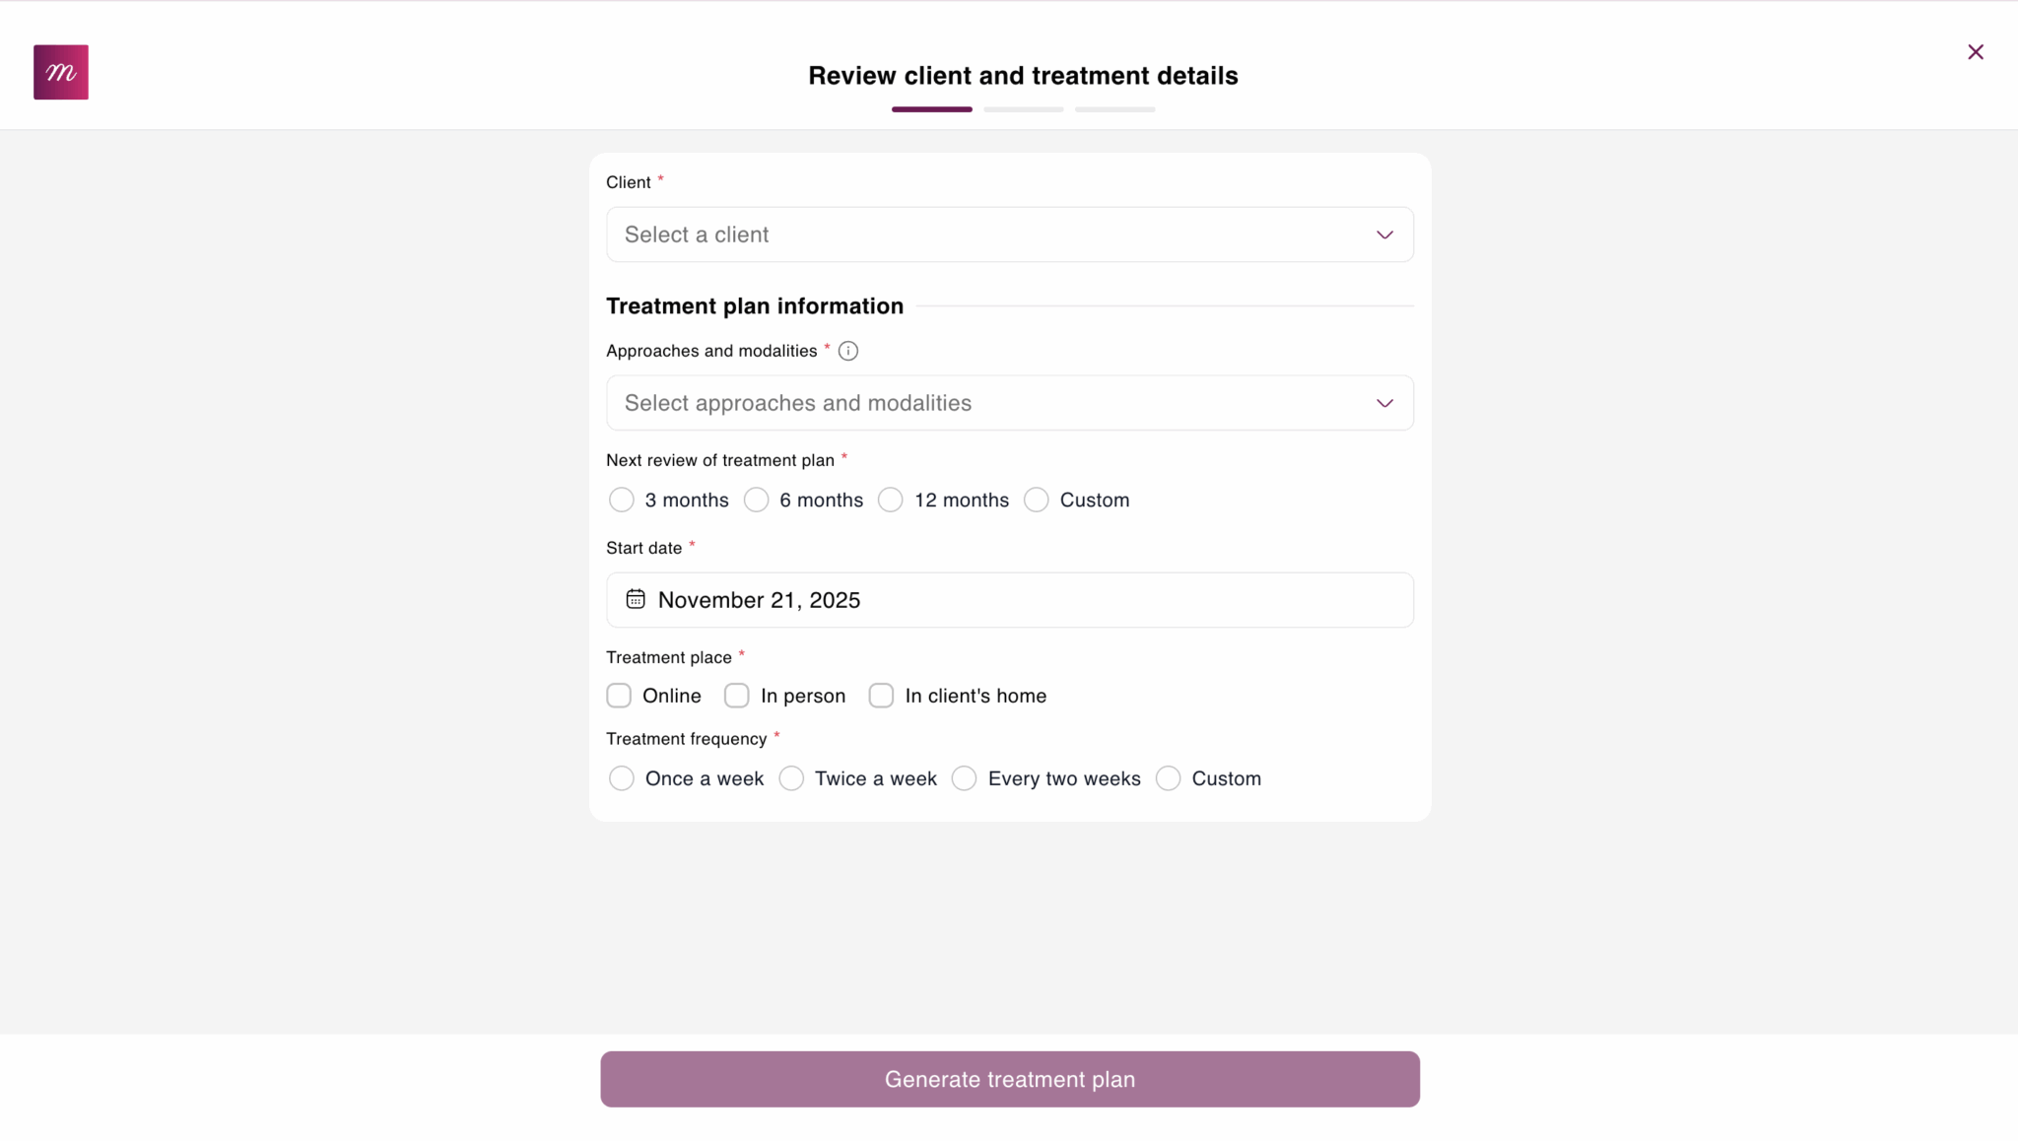Screen dimensions: 2018x1141
Task: Choose 12 months review period
Action: (x=890, y=500)
